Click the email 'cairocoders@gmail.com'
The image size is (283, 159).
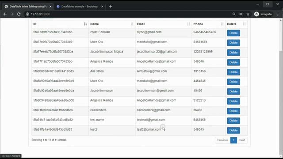point(153,110)
